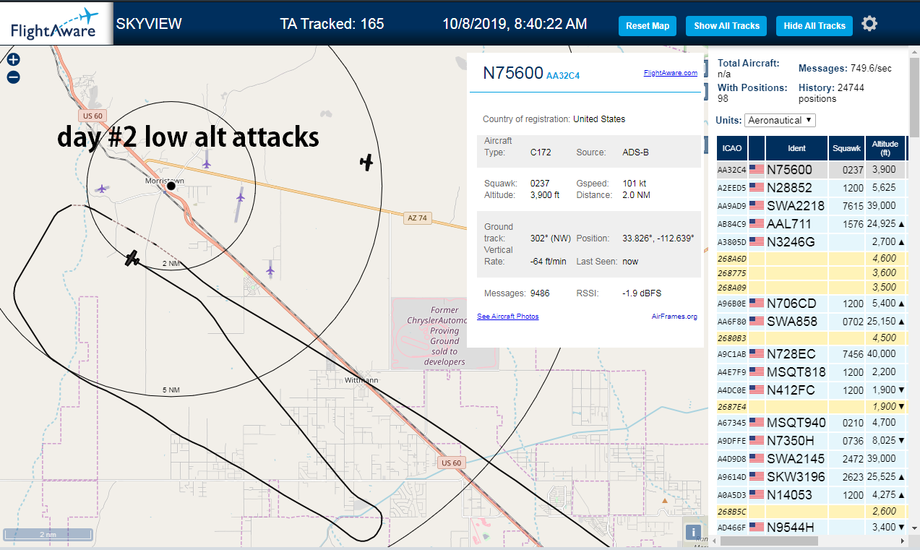The height and width of the screenshot is (550, 920).
Task: Open the Units Aeronautical dropdown
Action: [x=780, y=120]
